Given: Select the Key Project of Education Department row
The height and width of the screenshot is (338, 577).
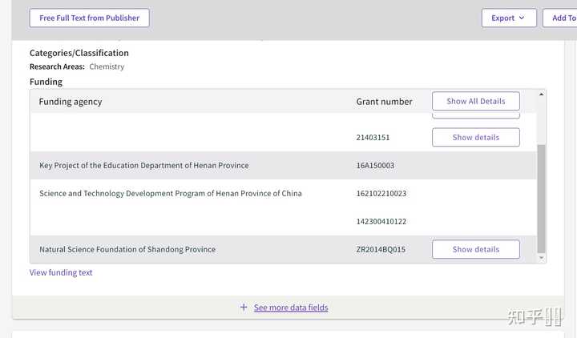Looking at the screenshot, I should point(144,166).
